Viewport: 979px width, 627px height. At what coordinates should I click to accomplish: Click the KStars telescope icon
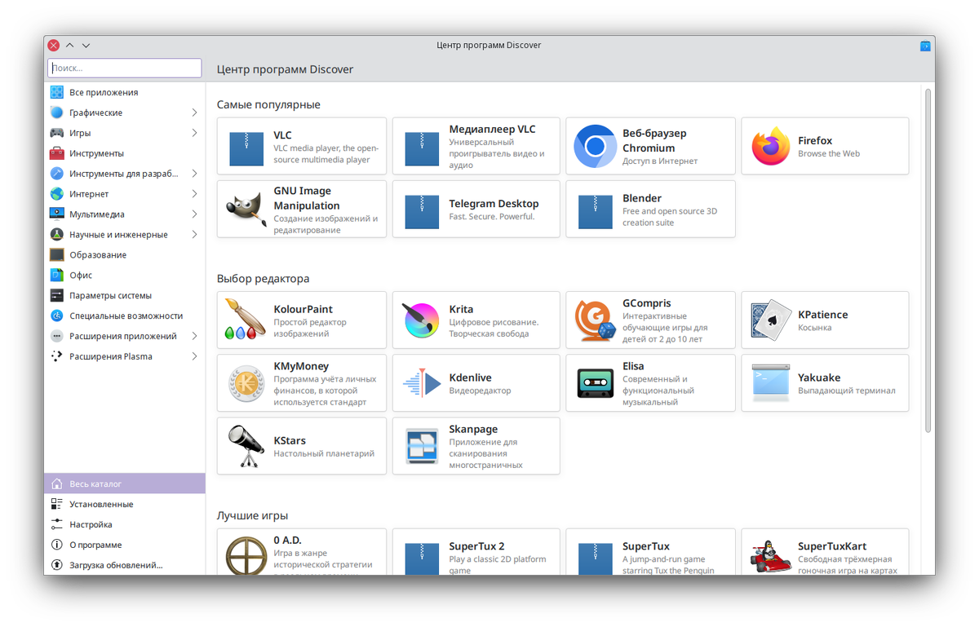pyautogui.click(x=246, y=446)
